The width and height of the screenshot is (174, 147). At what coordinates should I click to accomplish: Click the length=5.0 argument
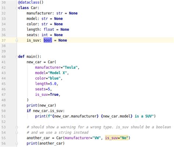[46, 84]
